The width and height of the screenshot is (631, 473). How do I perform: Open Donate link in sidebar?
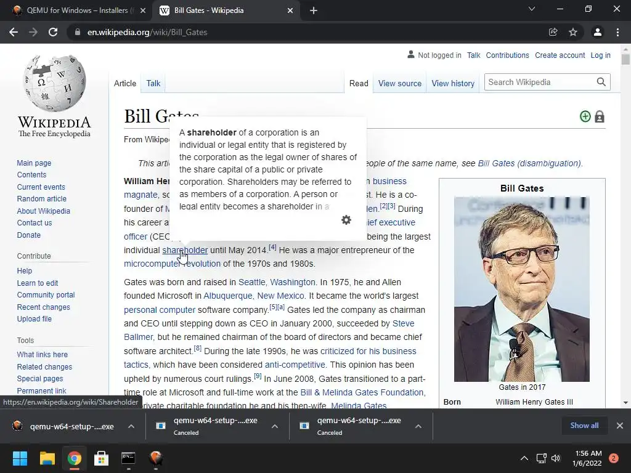click(x=28, y=235)
